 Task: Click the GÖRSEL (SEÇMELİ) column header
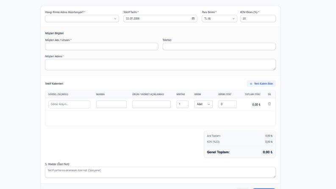click(58, 94)
